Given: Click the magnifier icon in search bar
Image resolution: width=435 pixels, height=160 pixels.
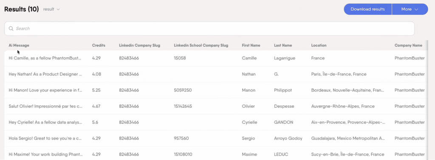Looking at the screenshot, I should (x=11, y=28).
